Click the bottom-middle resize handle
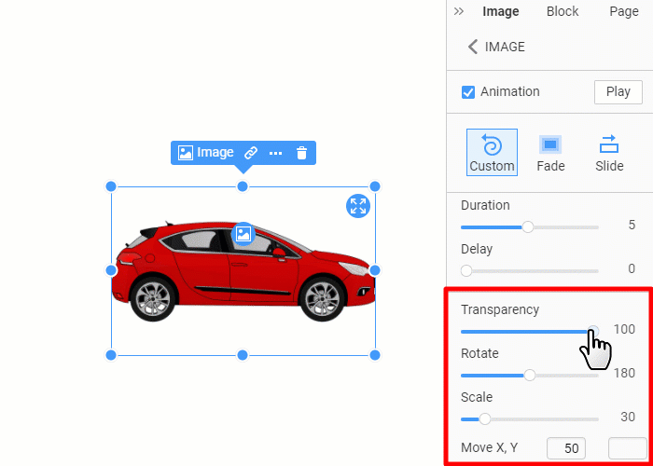This screenshot has height=466, width=653. [x=243, y=355]
